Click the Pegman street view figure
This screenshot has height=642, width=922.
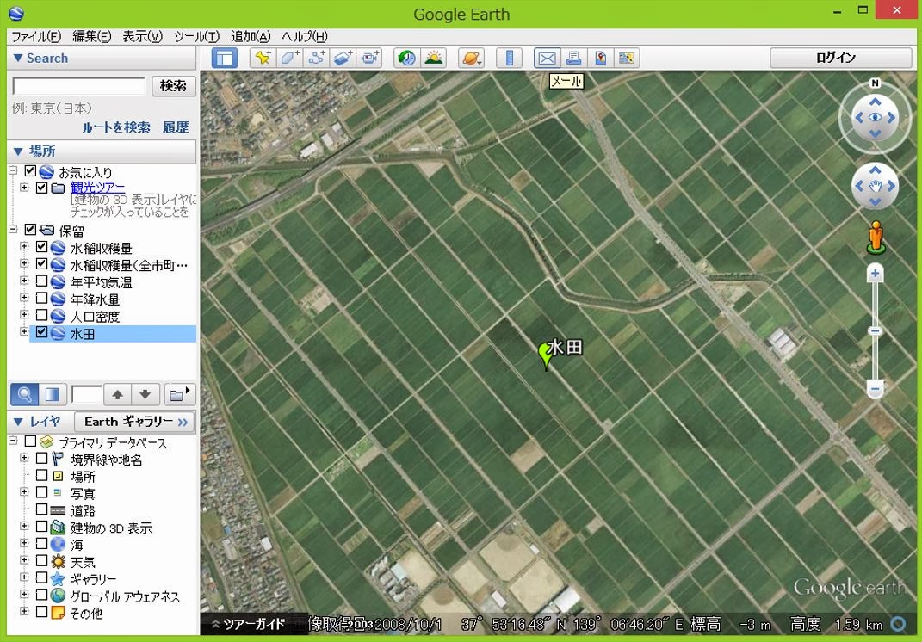pyautogui.click(x=876, y=238)
